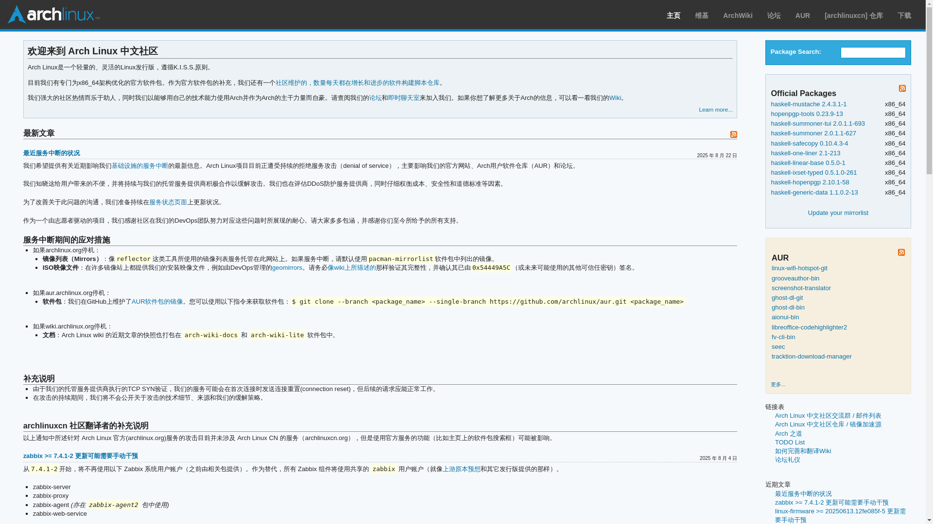Click the Learn more... link
The image size is (933, 524).
[x=715, y=110]
